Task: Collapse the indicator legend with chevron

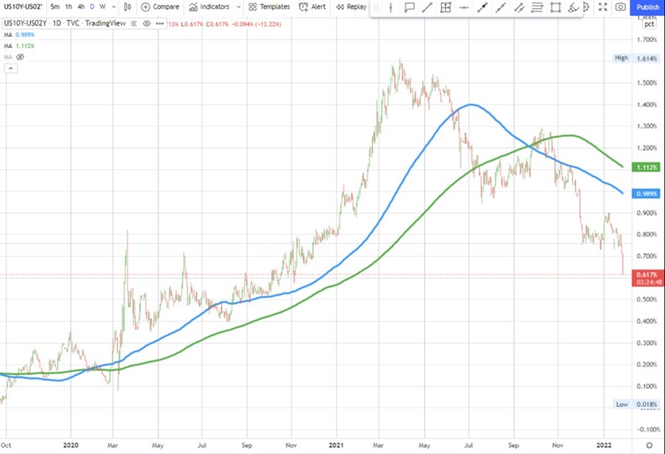Action: coord(11,69)
